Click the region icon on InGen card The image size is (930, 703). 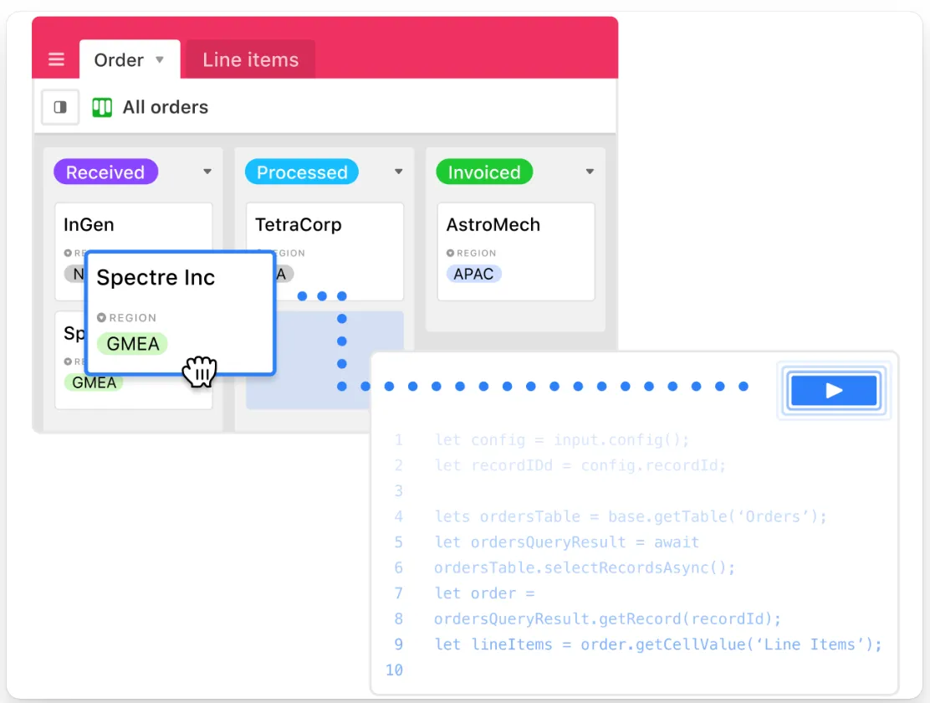[x=68, y=253]
